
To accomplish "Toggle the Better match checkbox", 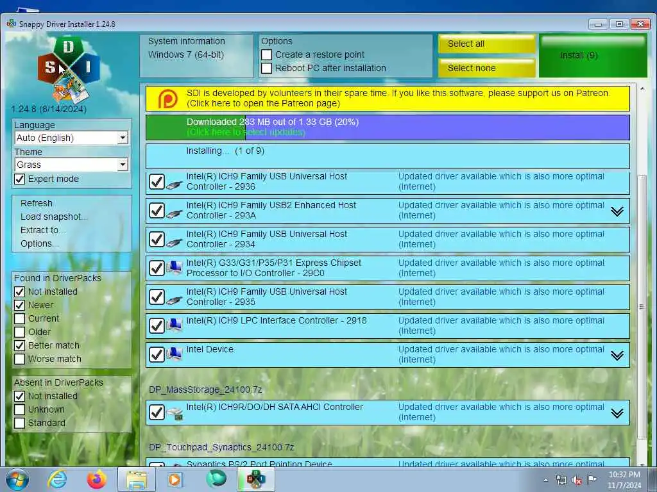I will point(20,345).
